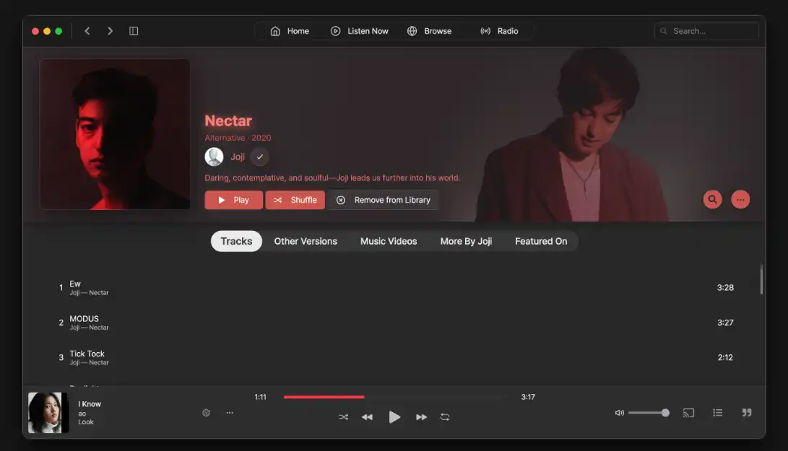Viewport: 788px width, 451px height.
Task: Skip to previous track
Action: pyautogui.click(x=368, y=417)
